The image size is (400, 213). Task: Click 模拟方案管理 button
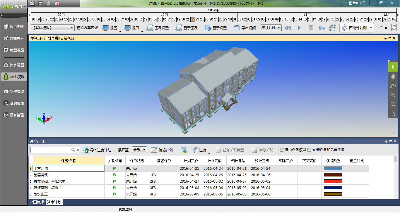click(87, 28)
